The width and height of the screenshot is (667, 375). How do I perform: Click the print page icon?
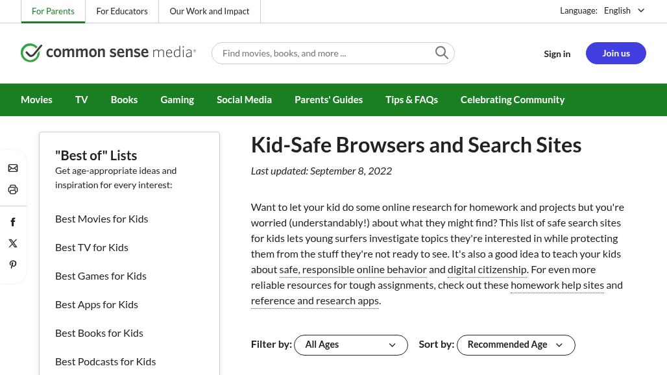(13, 190)
